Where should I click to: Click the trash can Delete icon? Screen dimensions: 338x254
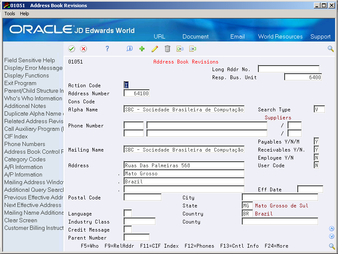167,49
